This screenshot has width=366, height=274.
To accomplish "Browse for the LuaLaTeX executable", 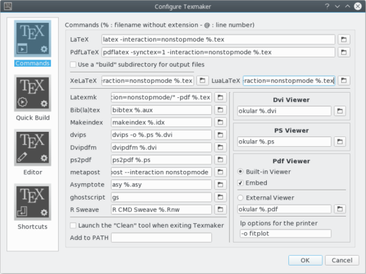I will tap(344, 80).
